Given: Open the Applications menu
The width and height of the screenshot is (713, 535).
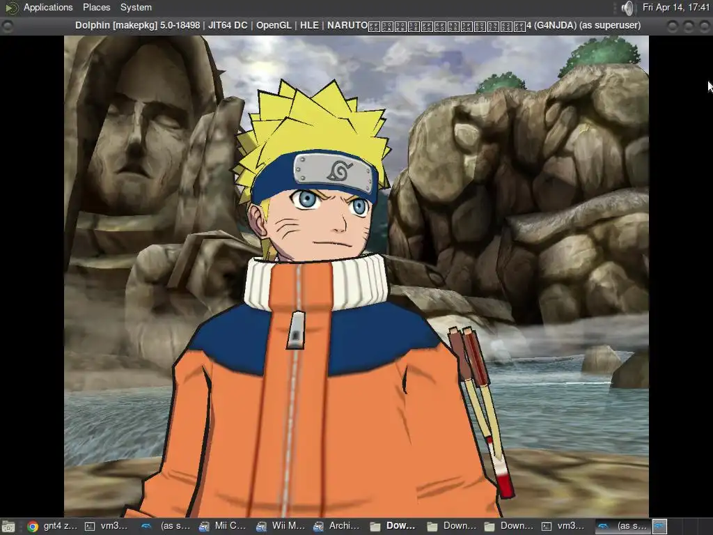Looking at the screenshot, I should click(x=48, y=7).
